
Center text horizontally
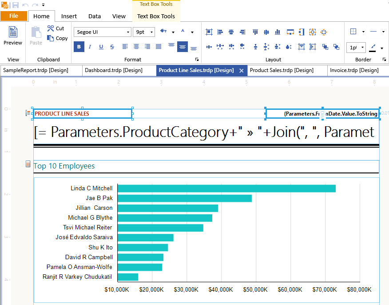[x=136, y=47]
